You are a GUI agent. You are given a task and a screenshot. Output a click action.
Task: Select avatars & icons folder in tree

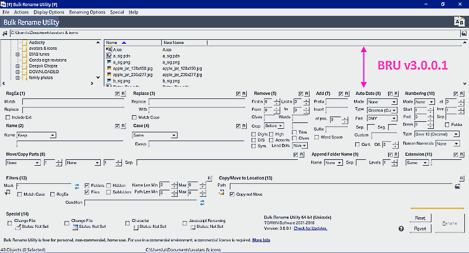(43, 49)
